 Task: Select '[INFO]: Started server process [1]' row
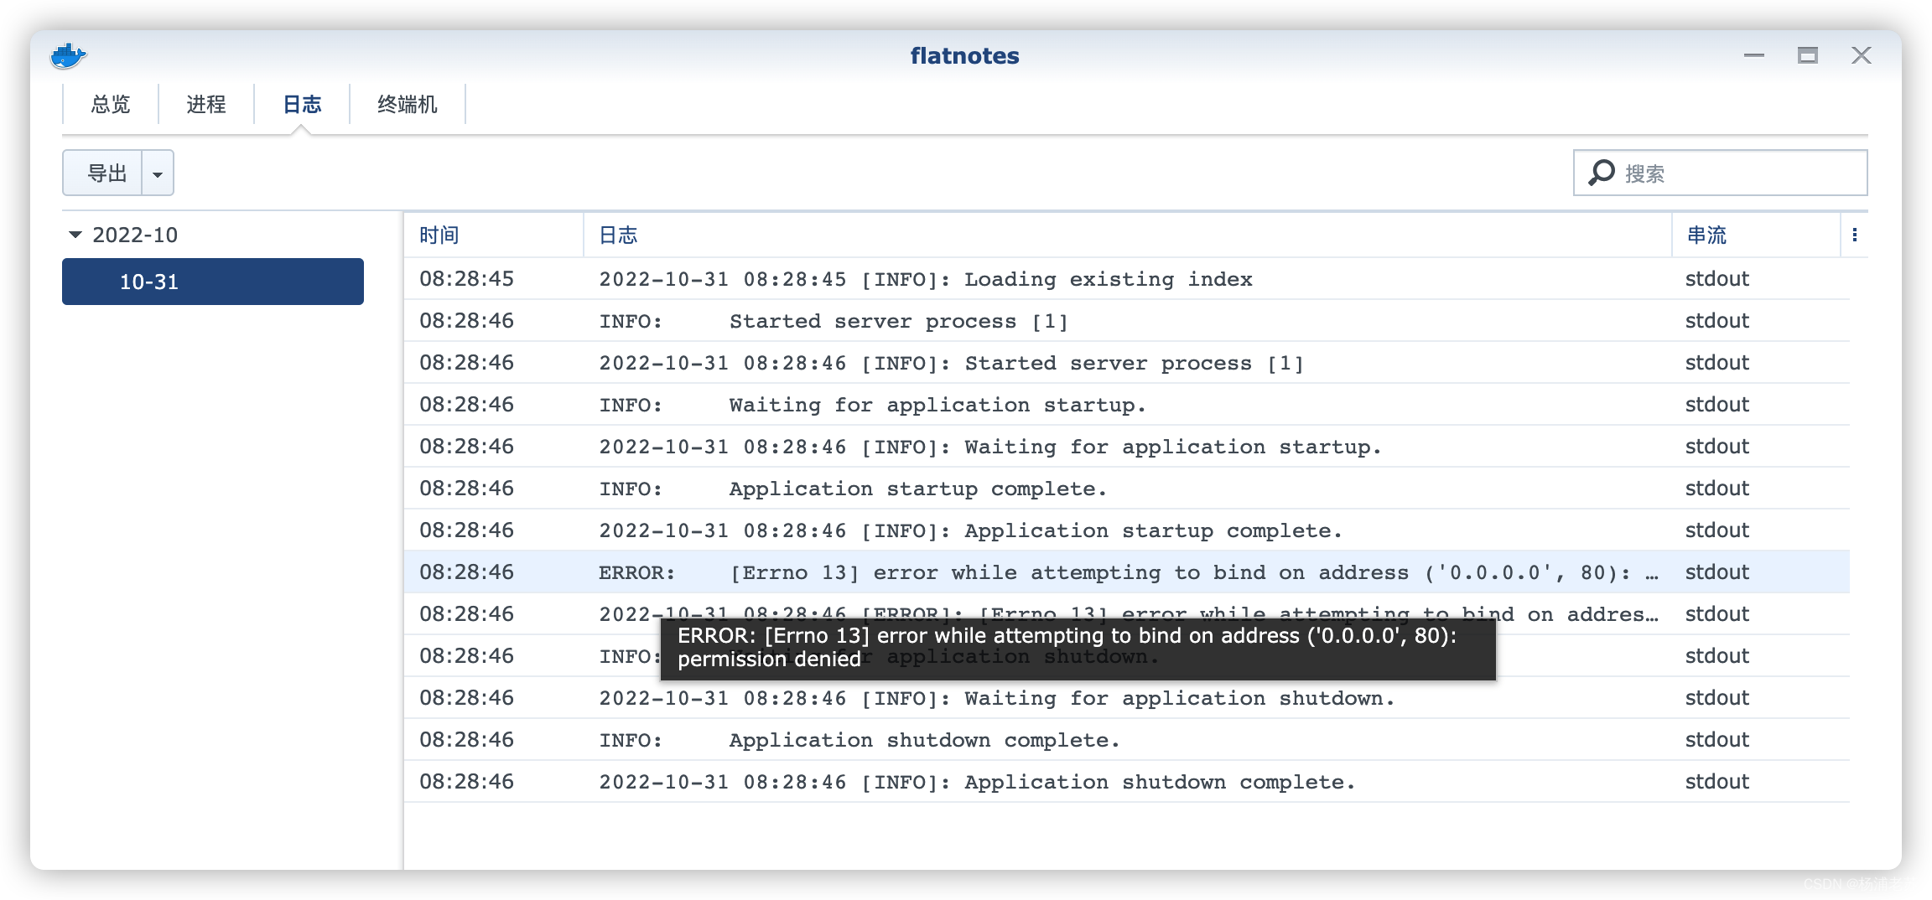(x=1127, y=363)
